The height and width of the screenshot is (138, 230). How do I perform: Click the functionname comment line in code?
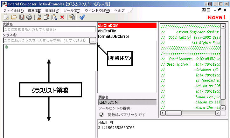click(191, 59)
